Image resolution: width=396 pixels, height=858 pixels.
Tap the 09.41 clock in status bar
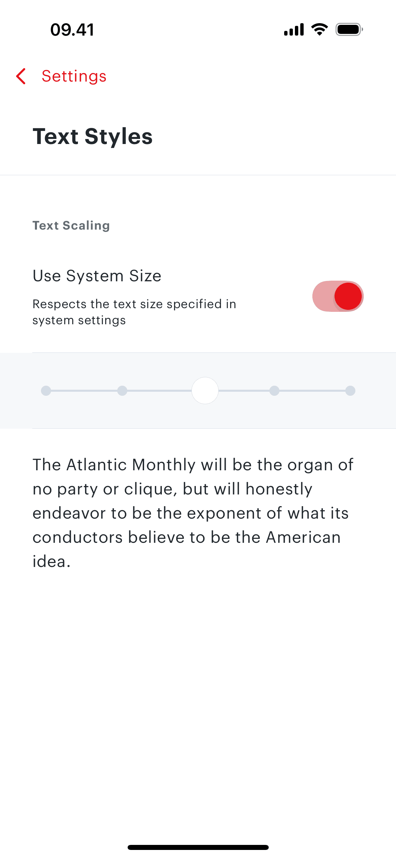coord(72,30)
